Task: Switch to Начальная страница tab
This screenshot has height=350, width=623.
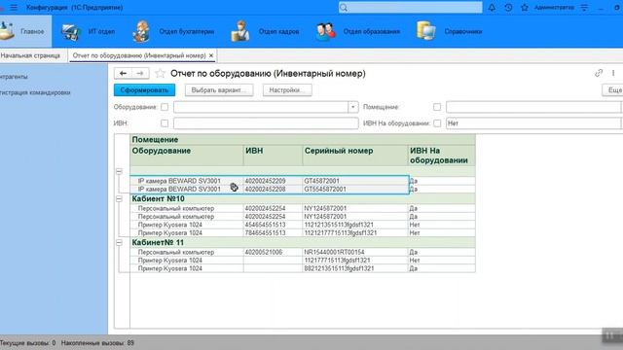Action: (x=30, y=55)
